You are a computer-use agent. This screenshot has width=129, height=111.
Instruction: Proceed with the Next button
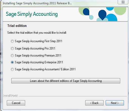(115, 103)
